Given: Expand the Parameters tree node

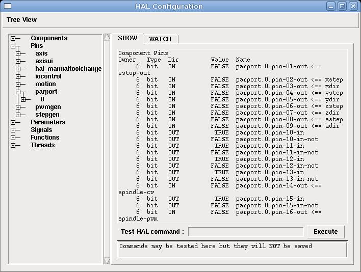Looking at the screenshot, I should [x=13, y=122].
